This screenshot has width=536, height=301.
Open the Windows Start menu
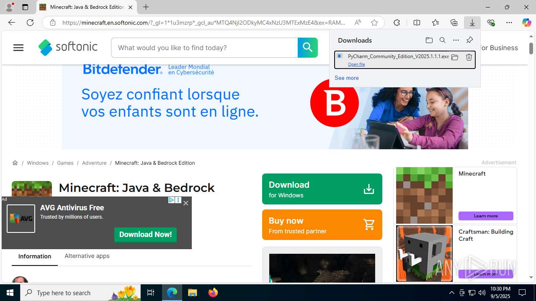tap(10, 293)
